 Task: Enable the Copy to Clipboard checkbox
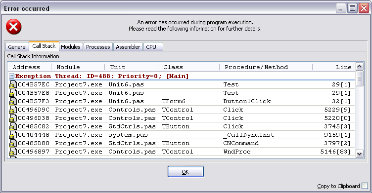click(x=365, y=186)
